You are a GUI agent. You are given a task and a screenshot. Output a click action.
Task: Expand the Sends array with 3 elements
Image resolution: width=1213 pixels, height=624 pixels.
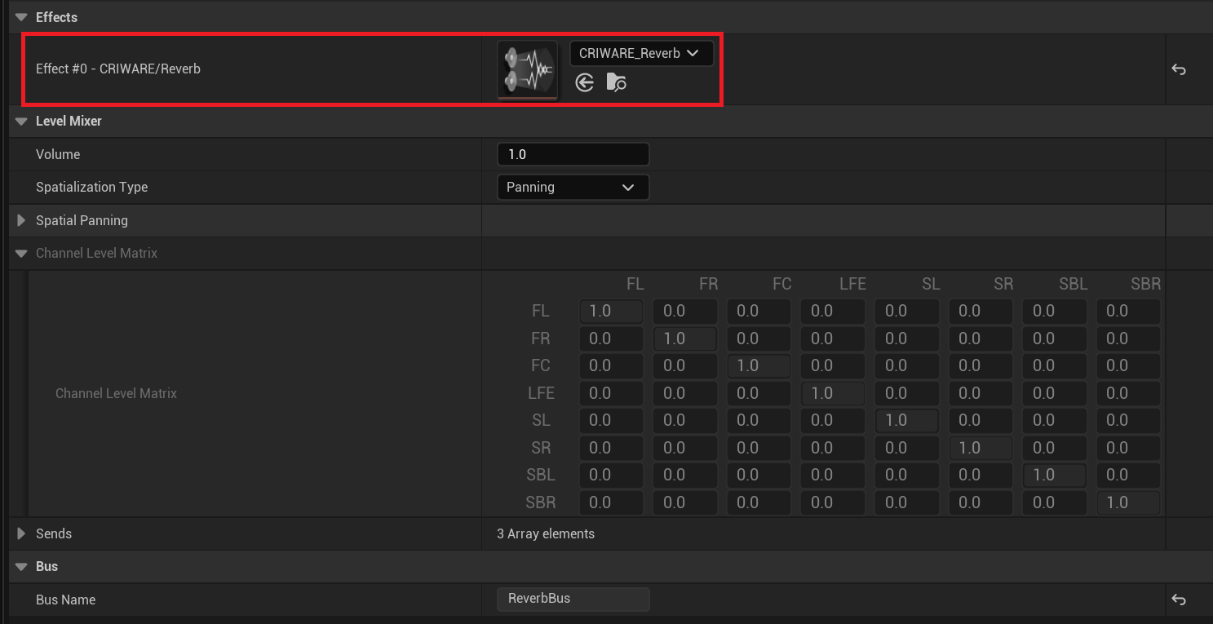[20, 533]
